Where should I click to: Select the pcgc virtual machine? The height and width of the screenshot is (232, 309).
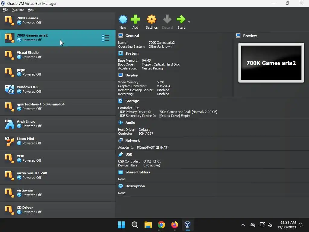[58, 72]
